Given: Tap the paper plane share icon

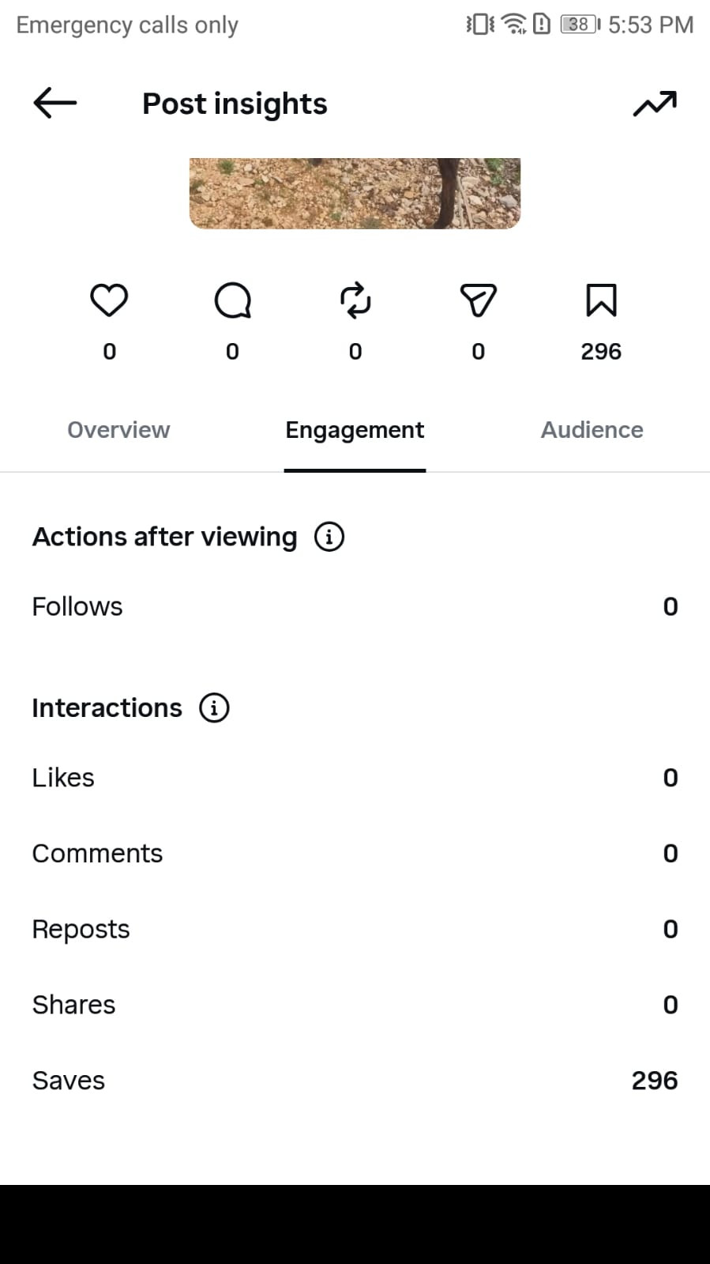Looking at the screenshot, I should pyautogui.click(x=478, y=300).
